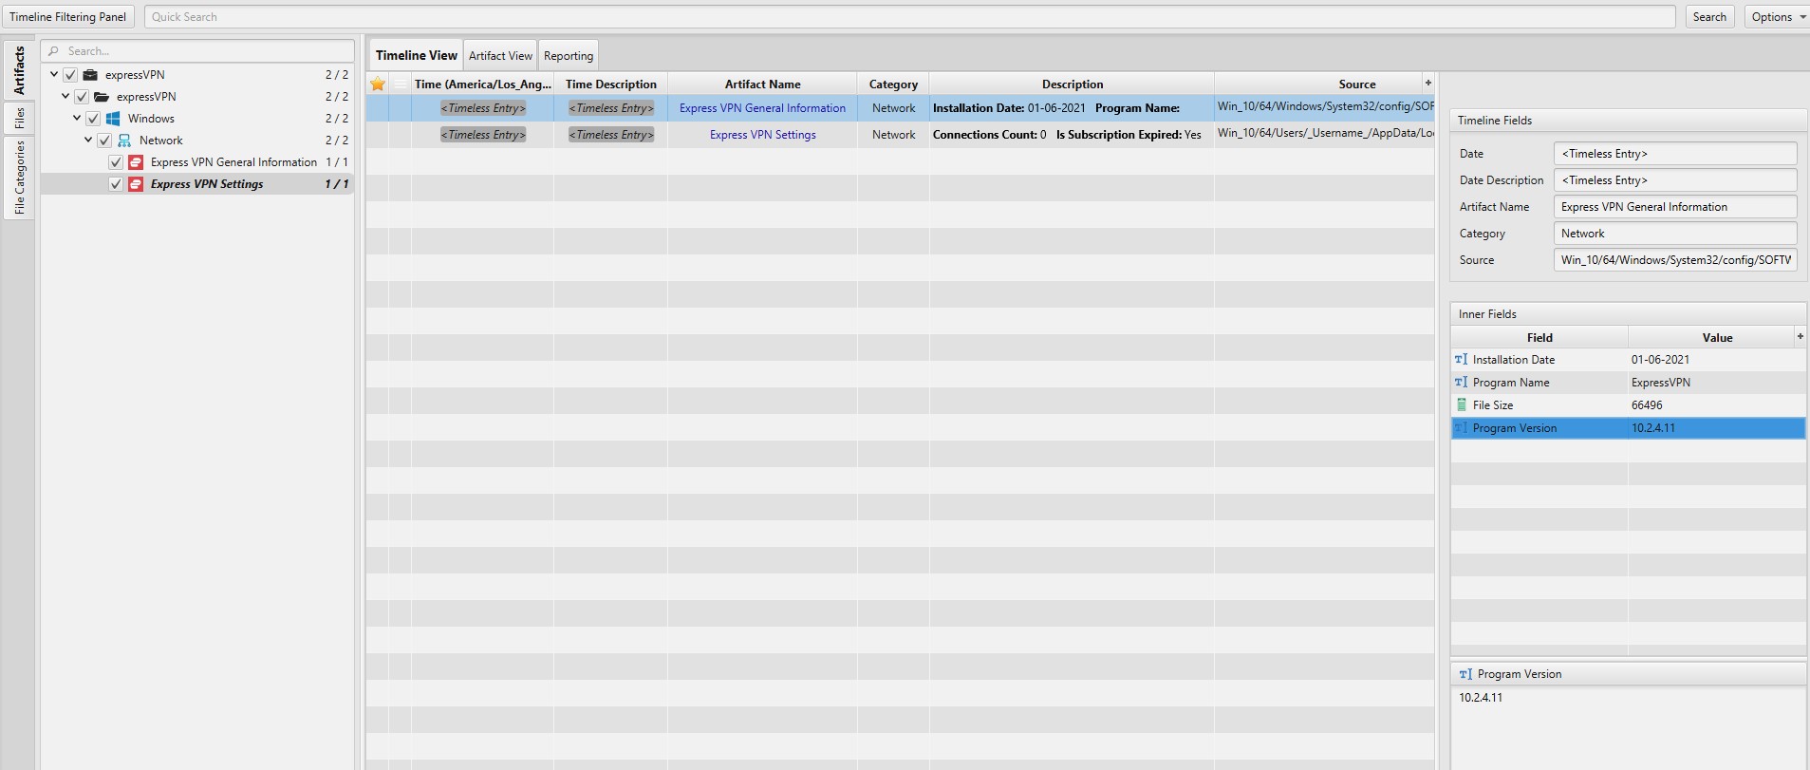Click the Windows logo icon in the tree
Screen dimensions: 1810x770
(113, 119)
